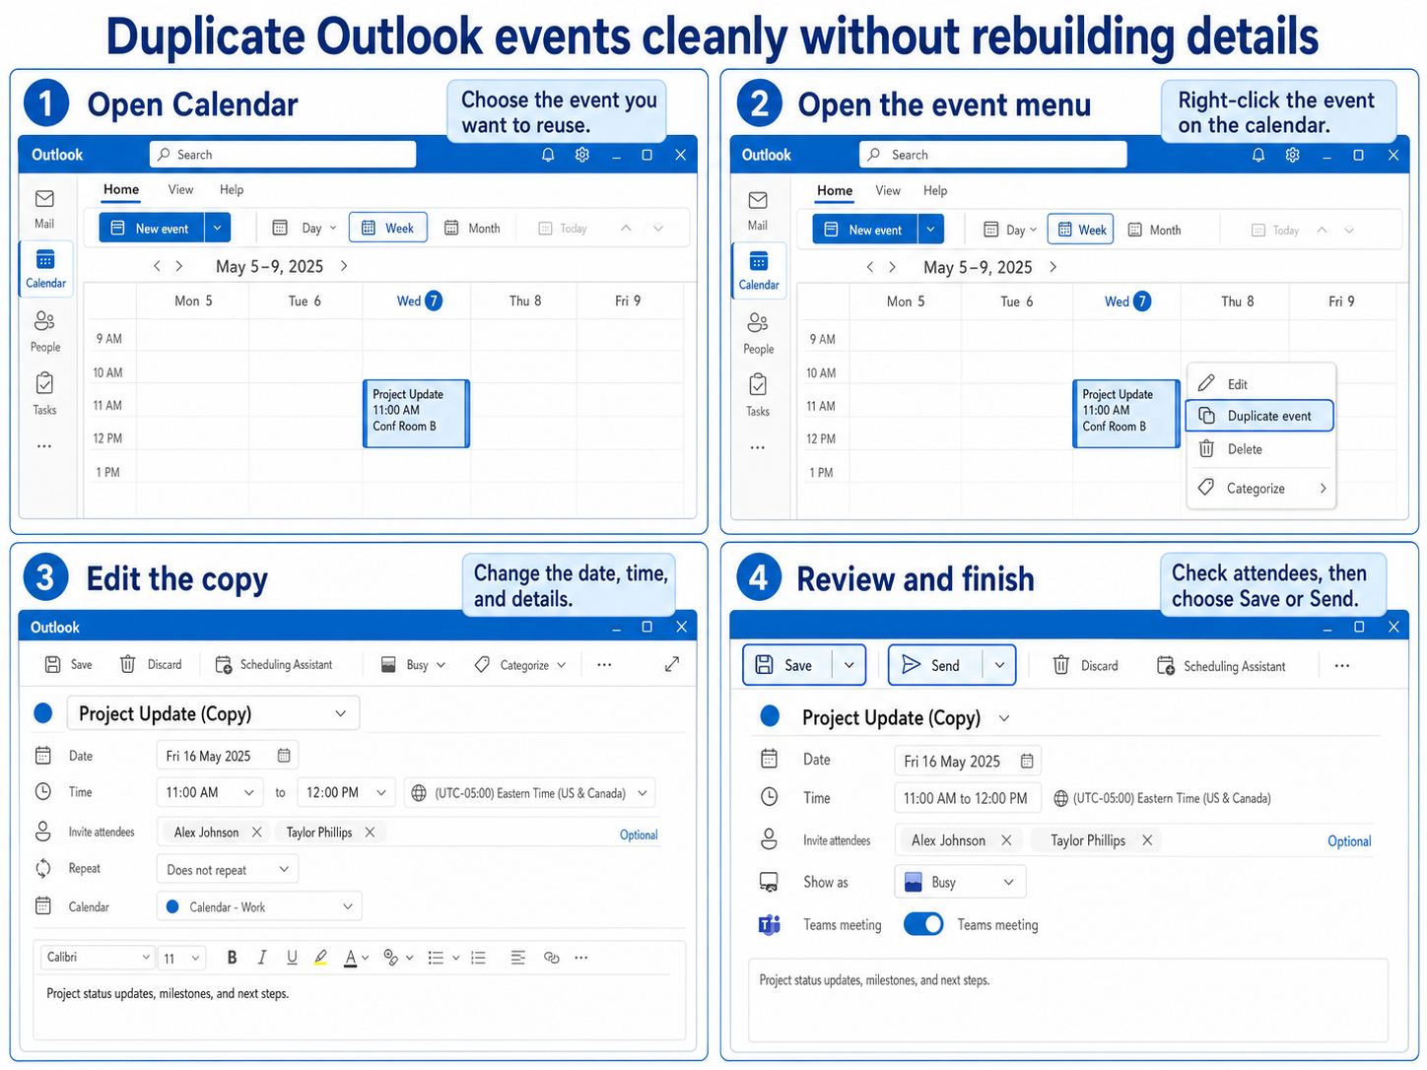The image size is (1427, 1070).
Task: Click the Optional link in the Edit the copy window
Action: 639,835
